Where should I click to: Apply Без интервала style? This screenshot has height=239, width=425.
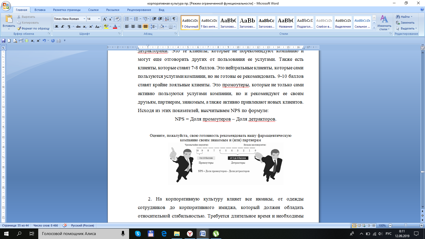point(209,23)
